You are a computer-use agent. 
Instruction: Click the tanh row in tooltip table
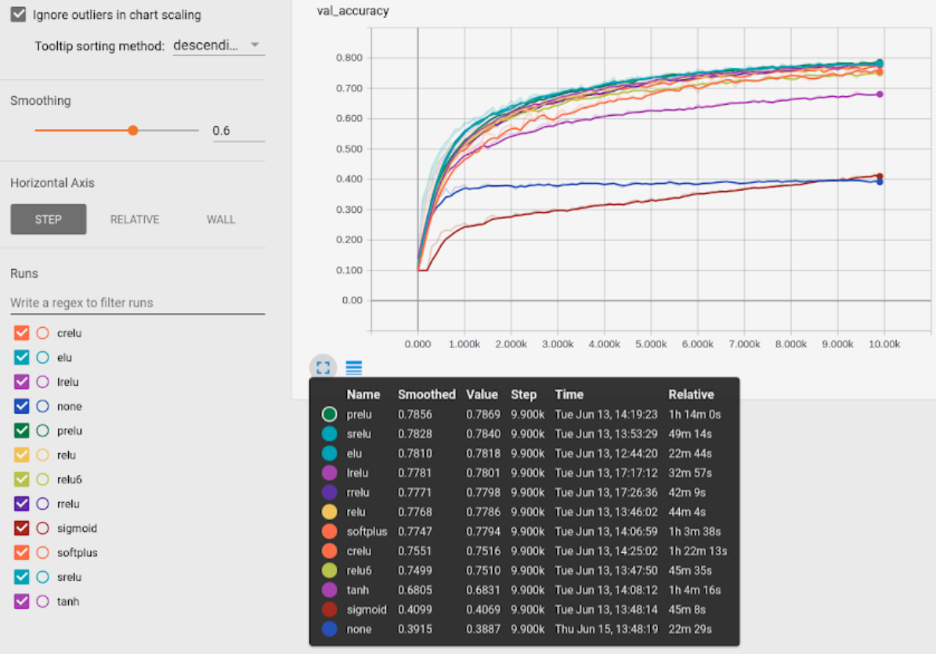pyautogui.click(x=524, y=590)
